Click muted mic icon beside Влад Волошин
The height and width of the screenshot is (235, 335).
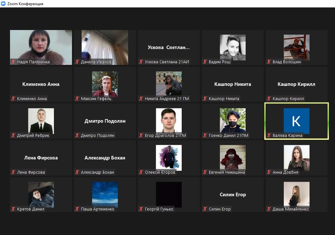point(269,62)
